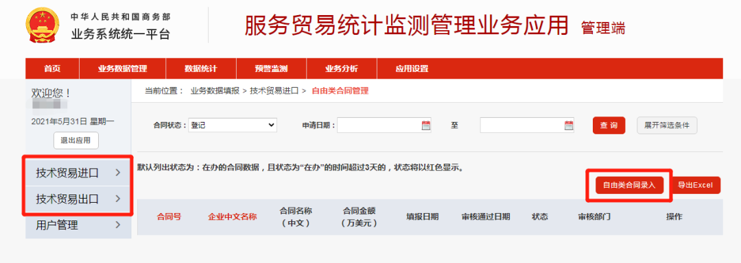The width and height of the screenshot is (741, 263).
Task: Click 自由类合同录入 button
Action: point(629,185)
